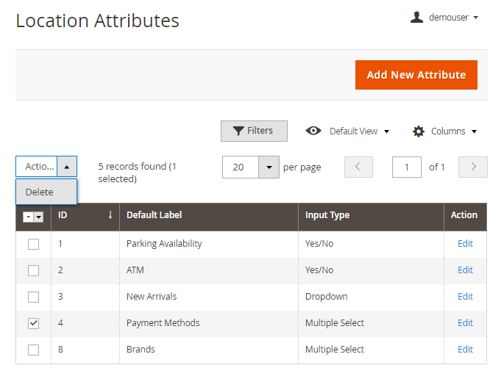Click the sort arrow in ID column
Viewport: 504px width, 379px height.
click(x=110, y=215)
